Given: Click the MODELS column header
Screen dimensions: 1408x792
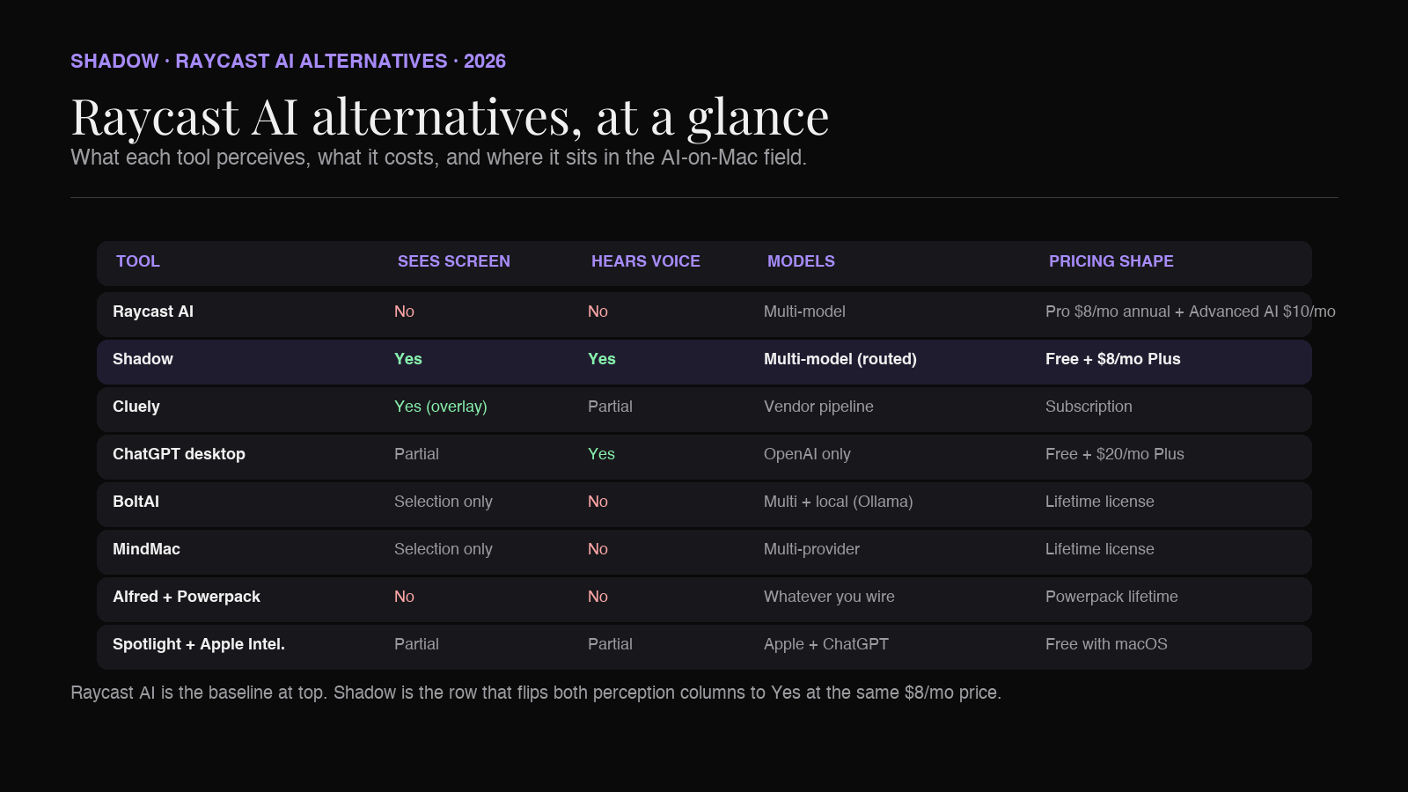Looking at the screenshot, I should 801,261.
